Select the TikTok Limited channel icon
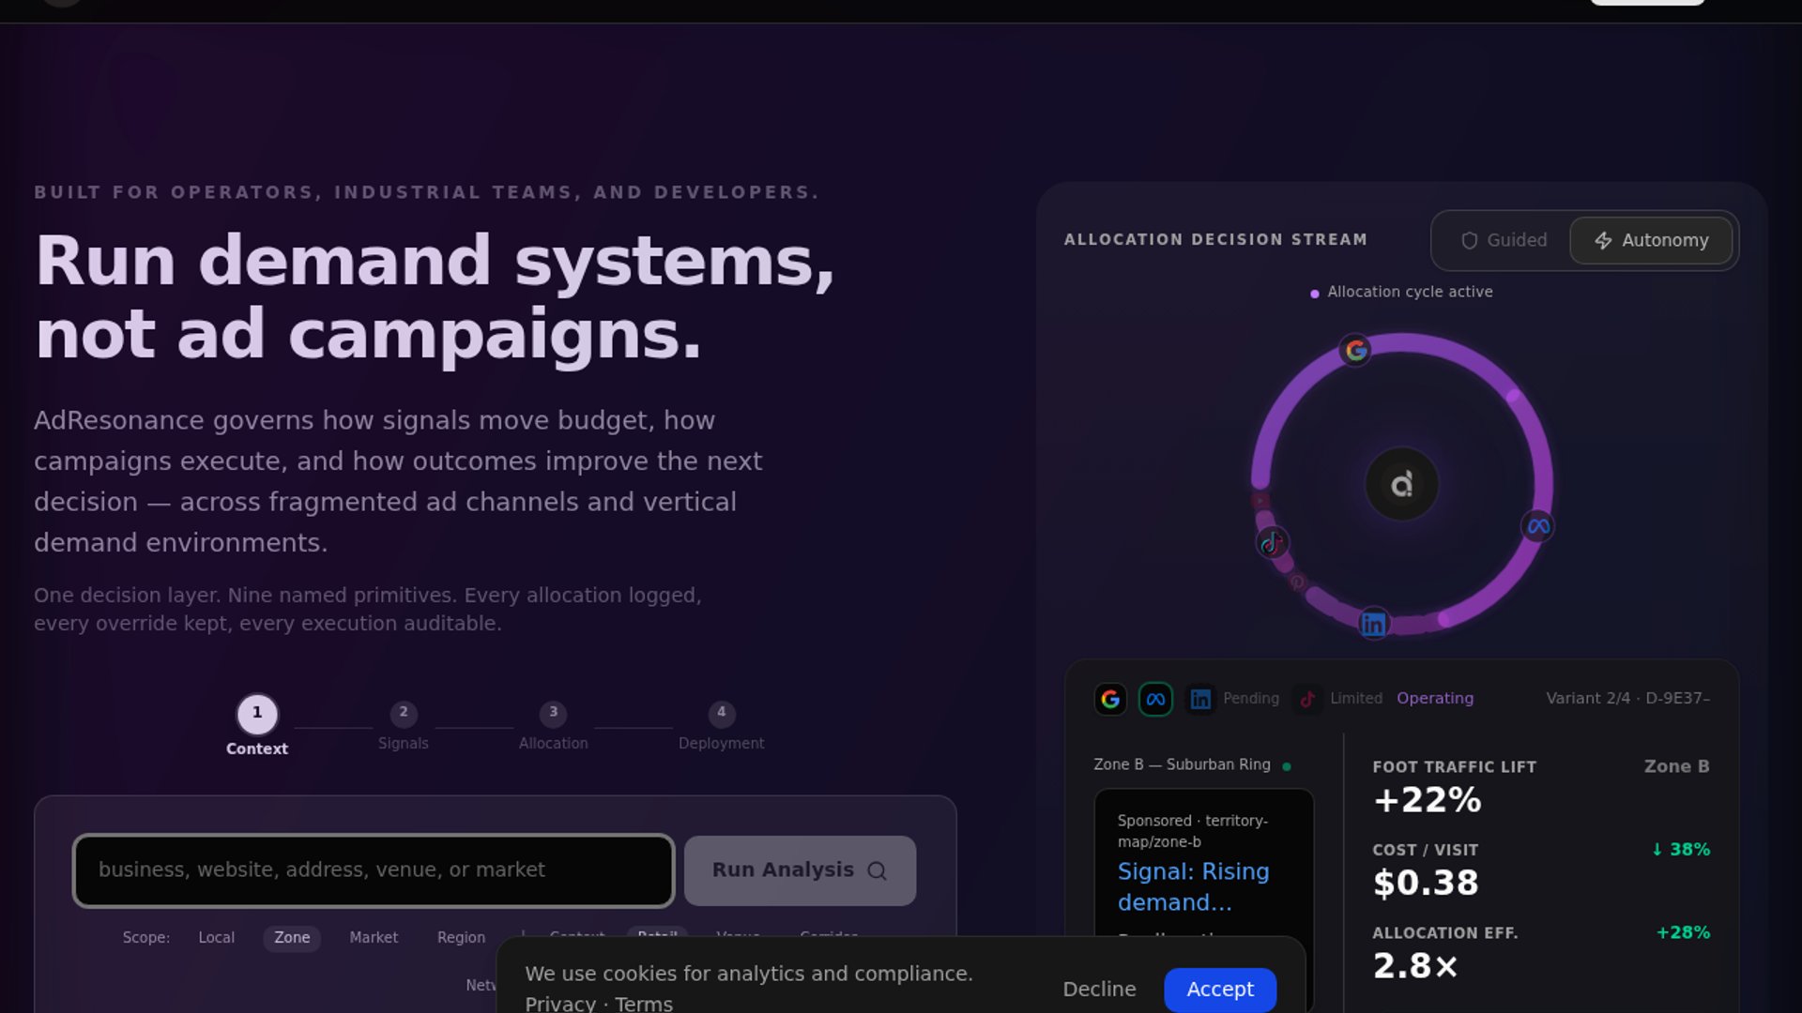The height and width of the screenshot is (1013, 1802). pyautogui.click(x=1307, y=699)
